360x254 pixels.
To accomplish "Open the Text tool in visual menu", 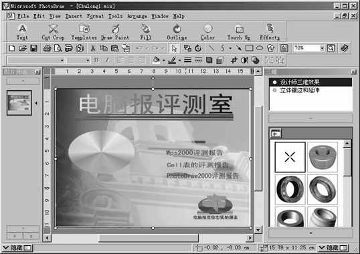I will tap(22, 32).
